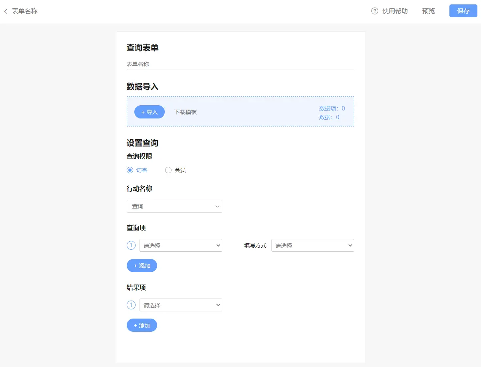This screenshot has height=367, width=481.
Task: Click the 表单名称 title in header
Action: [x=25, y=11]
